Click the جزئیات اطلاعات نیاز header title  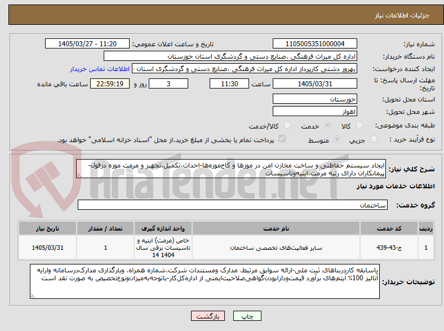[x=402, y=15]
